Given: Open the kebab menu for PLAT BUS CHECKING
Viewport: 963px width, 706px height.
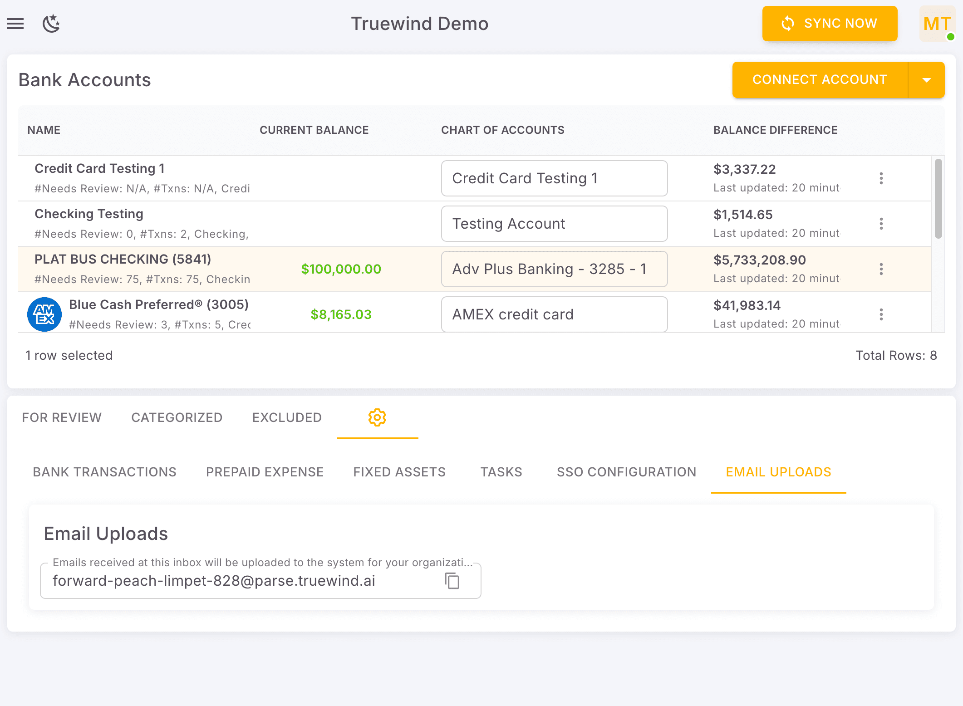Looking at the screenshot, I should coord(881,269).
